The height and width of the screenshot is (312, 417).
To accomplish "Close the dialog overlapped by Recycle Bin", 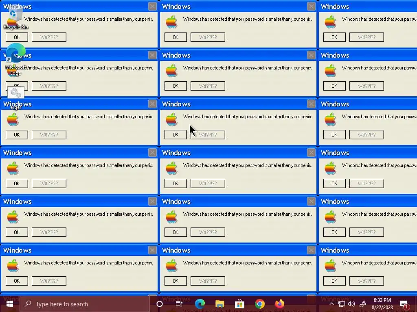I will tap(152, 6).
